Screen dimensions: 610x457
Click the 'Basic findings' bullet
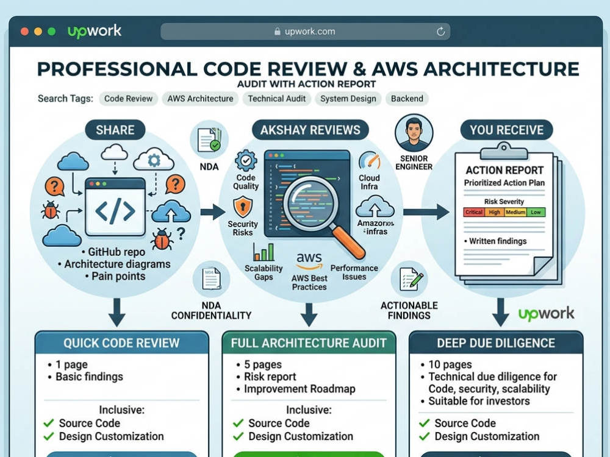point(89,377)
